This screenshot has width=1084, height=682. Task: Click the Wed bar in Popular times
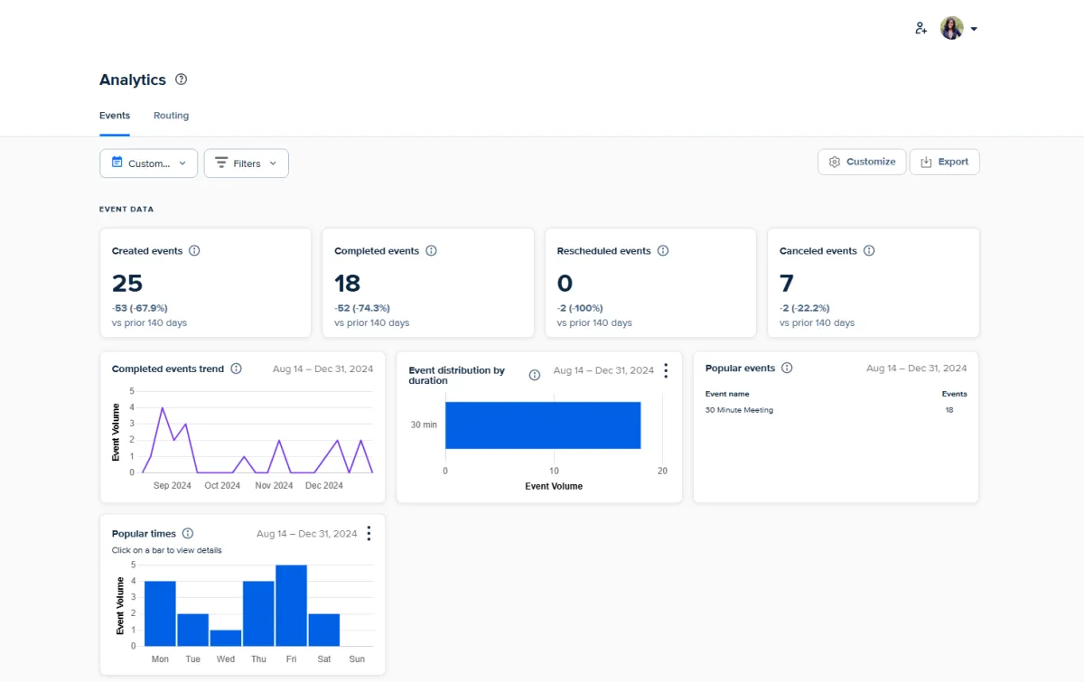pos(226,638)
